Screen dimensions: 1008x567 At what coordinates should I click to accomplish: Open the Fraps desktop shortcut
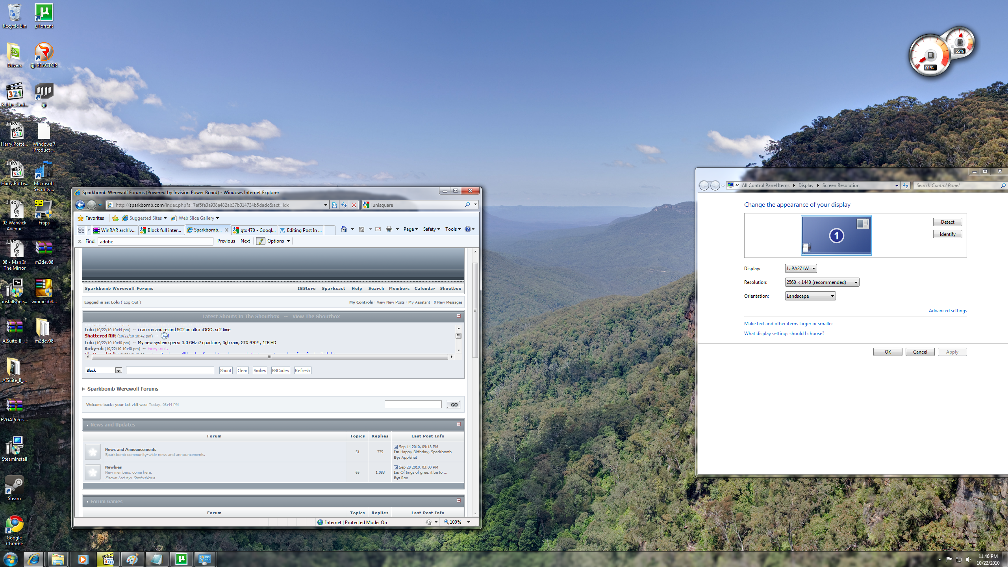(44, 213)
